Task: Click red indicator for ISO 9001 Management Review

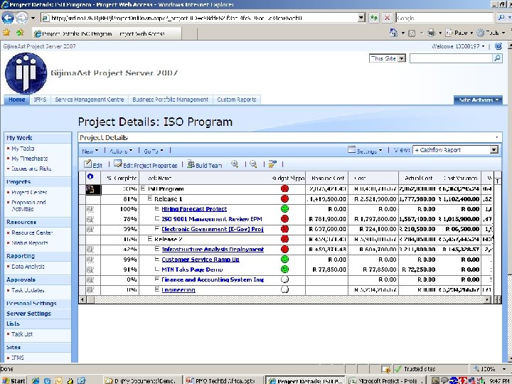Action: coord(284,219)
